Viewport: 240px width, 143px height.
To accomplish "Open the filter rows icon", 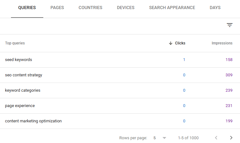I will point(229,25).
